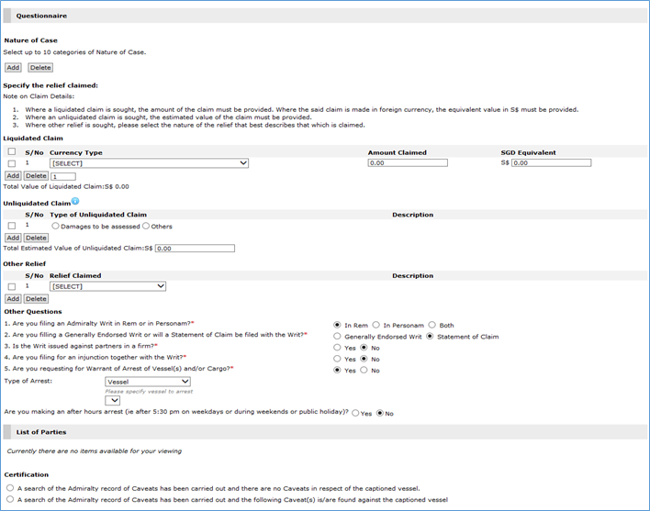Click the Unliquidated Claim help icon
Viewport: 650px width, 511px height.
click(75, 201)
